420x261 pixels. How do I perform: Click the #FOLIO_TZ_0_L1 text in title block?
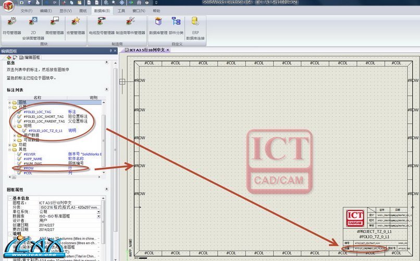[x=374, y=236]
